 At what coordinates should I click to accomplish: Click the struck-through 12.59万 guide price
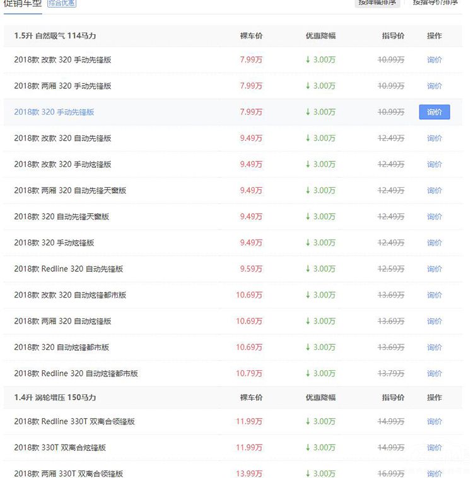point(391,269)
